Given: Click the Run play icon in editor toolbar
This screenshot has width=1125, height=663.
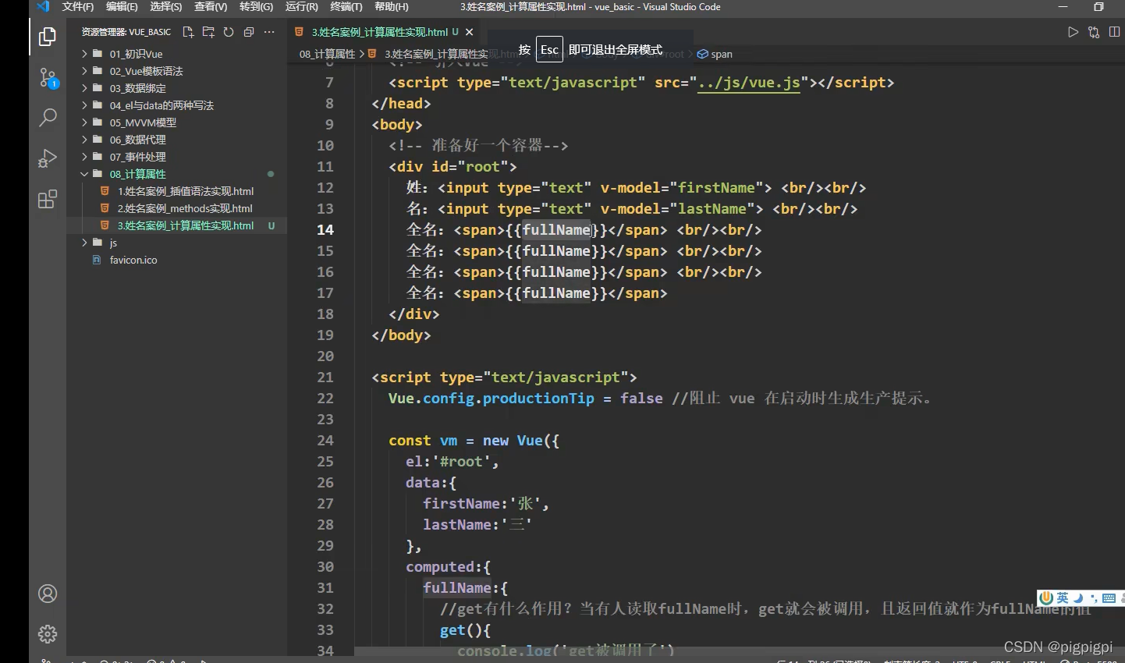Looking at the screenshot, I should 1074,32.
